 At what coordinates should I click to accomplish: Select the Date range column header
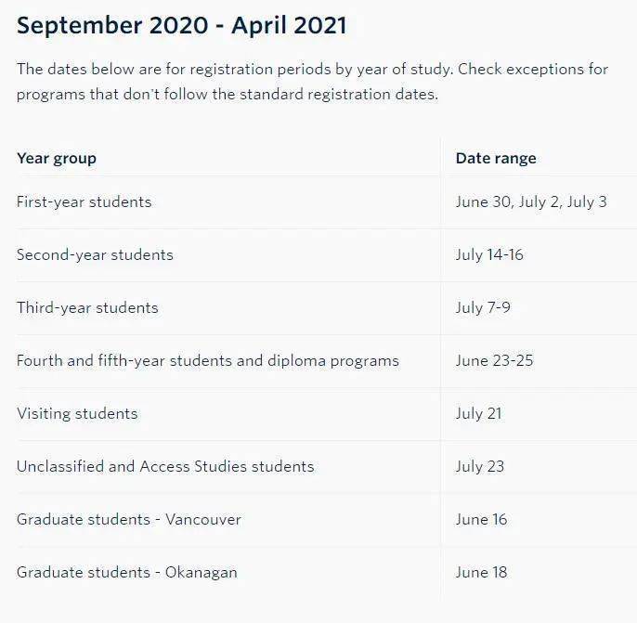coord(496,158)
